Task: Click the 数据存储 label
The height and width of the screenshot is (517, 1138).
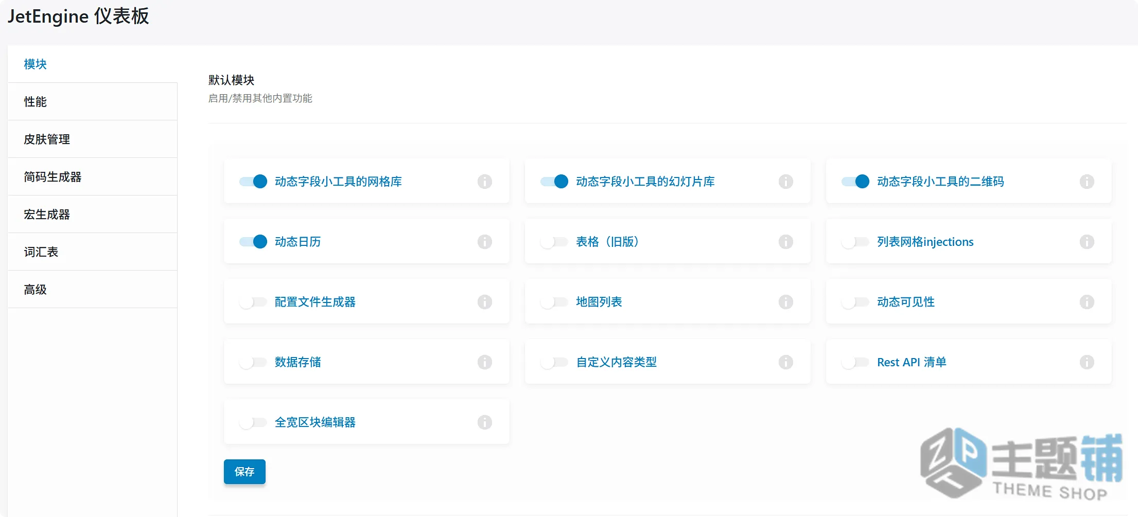Action: pos(298,362)
